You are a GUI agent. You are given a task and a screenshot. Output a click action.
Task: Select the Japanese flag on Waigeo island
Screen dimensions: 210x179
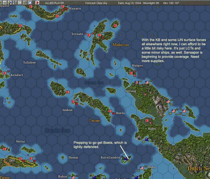pyautogui.click(x=131, y=73)
